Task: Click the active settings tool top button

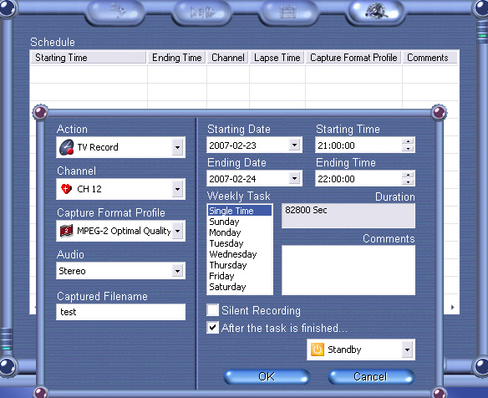Action: point(376,12)
